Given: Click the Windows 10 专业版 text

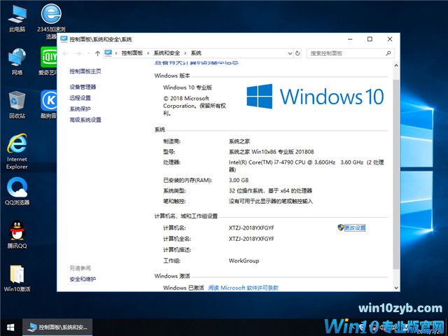Looking at the screenshot, I should [x=188, y=87].
